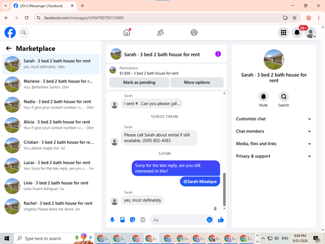Image resolution: width=325 pixels, height=244 pixels.
Task: Click the ENG language indicator
Action: tap(285, 238)
